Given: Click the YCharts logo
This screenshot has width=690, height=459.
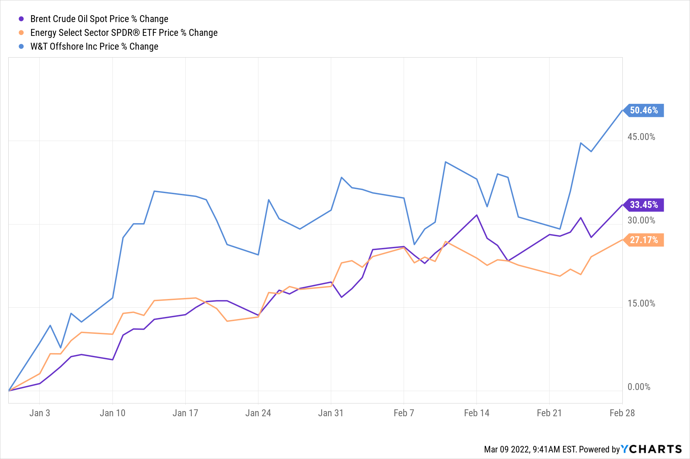Looking at the screenshot, I should pyautogui.click(x=651, y=449).
